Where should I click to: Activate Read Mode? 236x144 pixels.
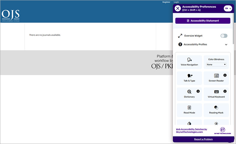(189, 110)
